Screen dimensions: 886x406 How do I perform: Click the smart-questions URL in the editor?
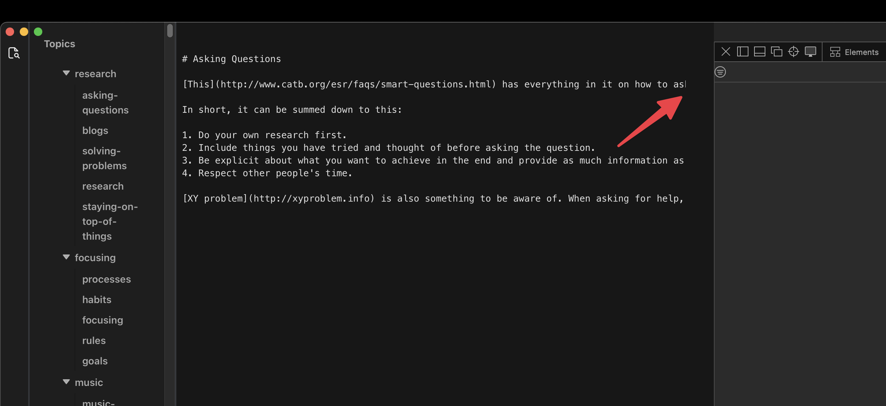[x=356, y=84]
